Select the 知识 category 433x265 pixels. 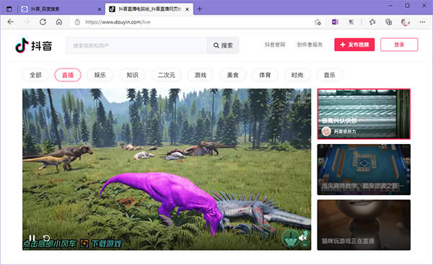point(132,75)
